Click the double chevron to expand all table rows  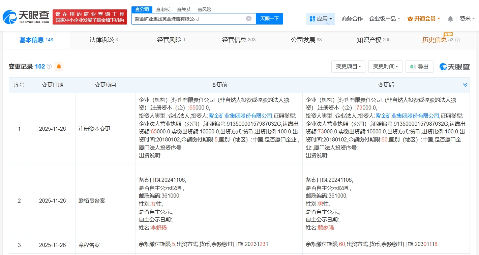(x=465, y=85)
